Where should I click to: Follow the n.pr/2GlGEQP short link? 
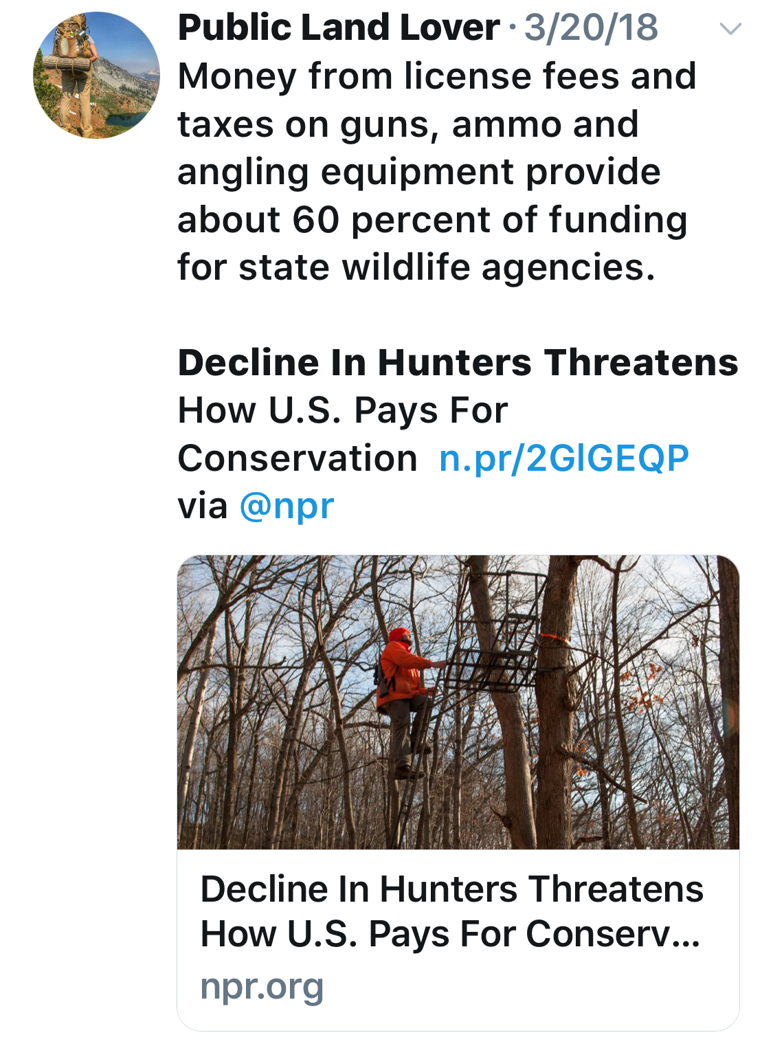[x=563, y=458]
